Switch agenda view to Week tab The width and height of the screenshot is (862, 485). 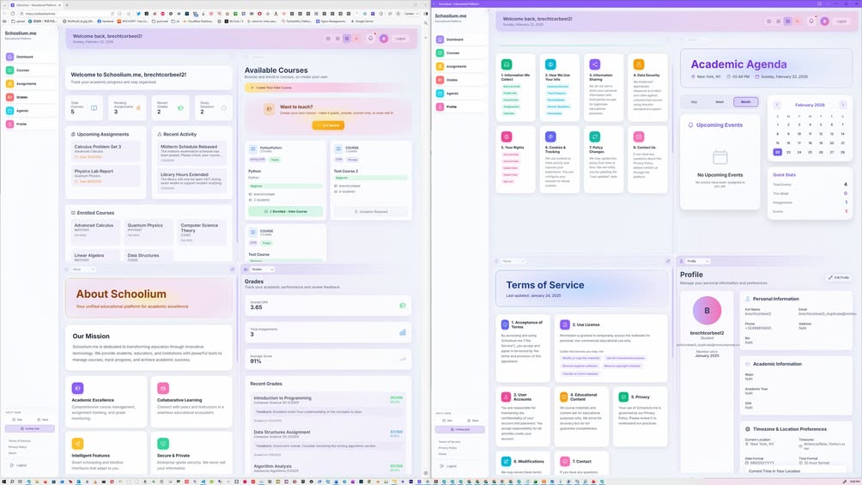coord(719,102)
